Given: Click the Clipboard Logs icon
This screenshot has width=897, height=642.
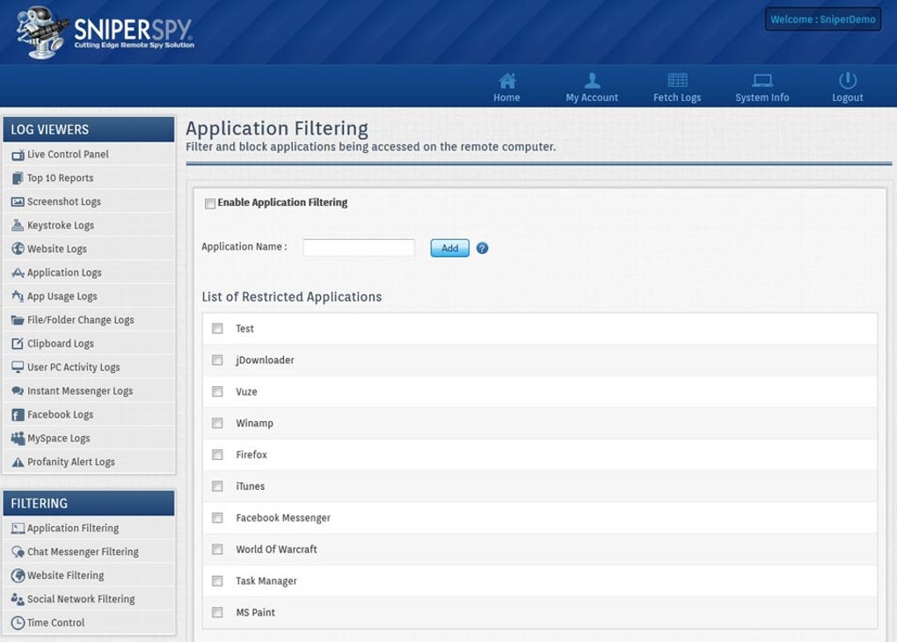Looking at the screenshot, I should [x=18, y=343].
